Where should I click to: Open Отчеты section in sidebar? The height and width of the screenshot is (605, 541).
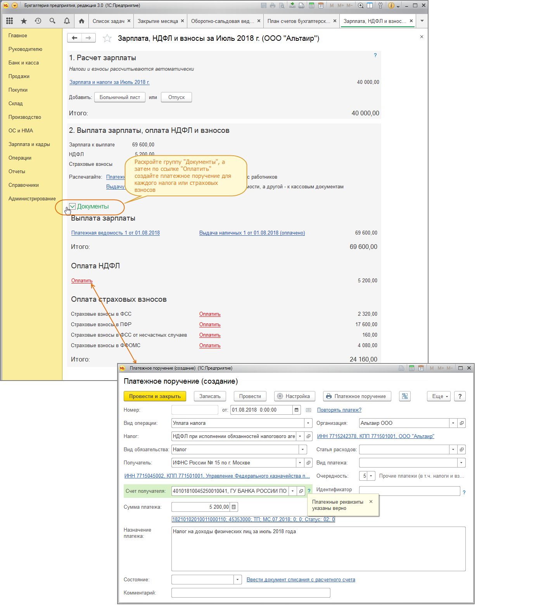click(17, 171)
